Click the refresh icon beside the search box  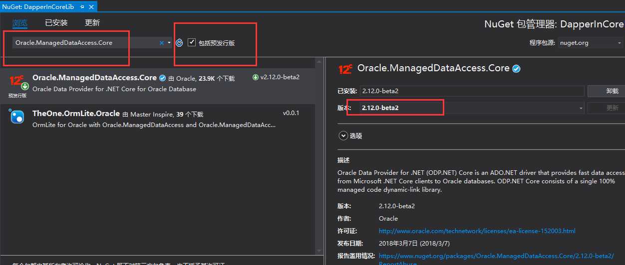180,43
